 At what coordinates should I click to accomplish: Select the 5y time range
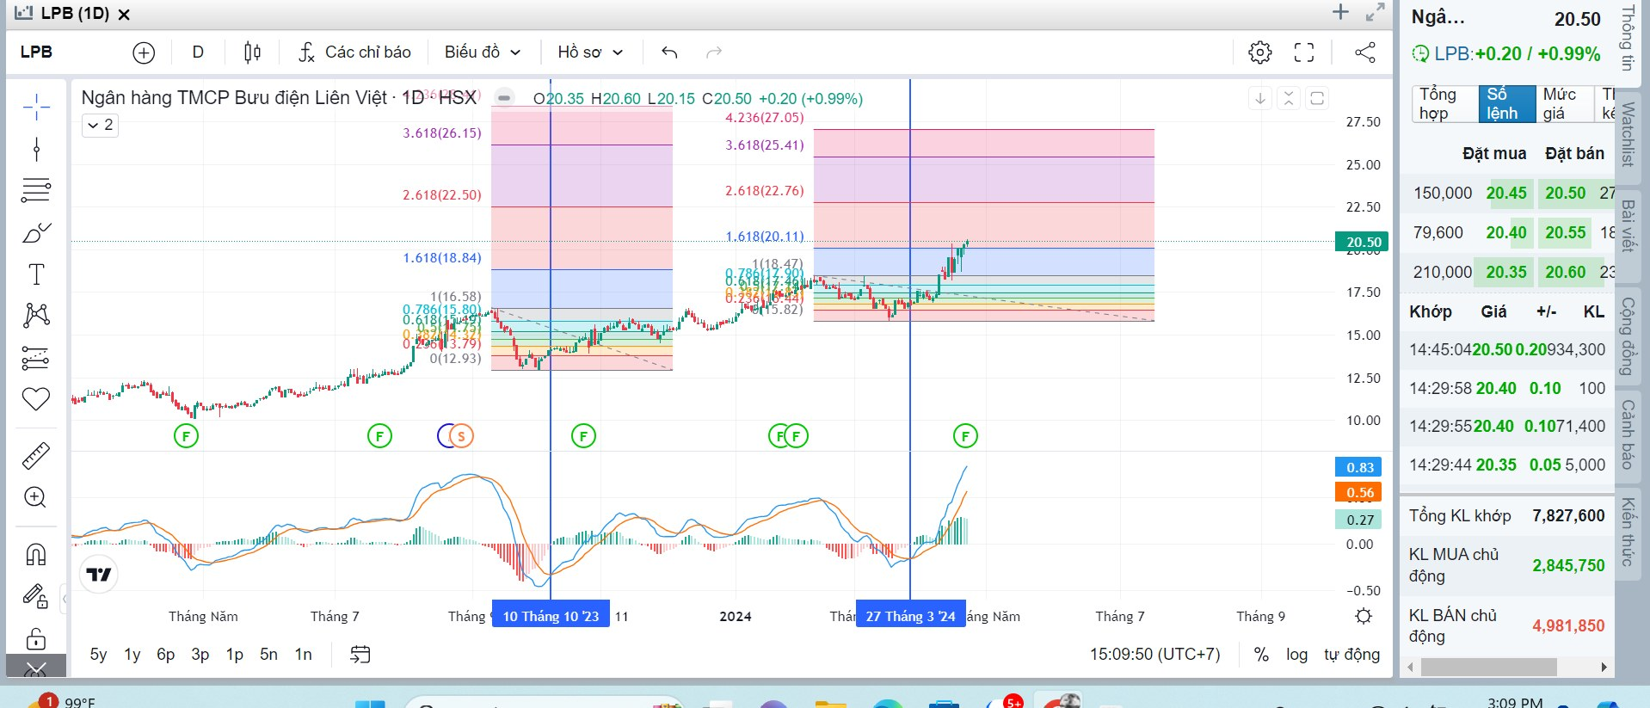coord(99,655)
